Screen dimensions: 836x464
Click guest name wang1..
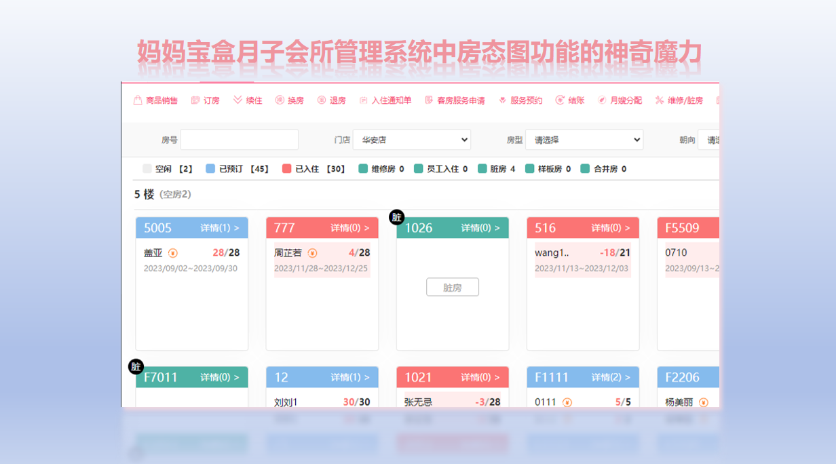tap(552, 253)
